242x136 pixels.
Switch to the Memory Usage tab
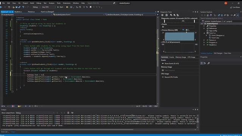(181, 57)
